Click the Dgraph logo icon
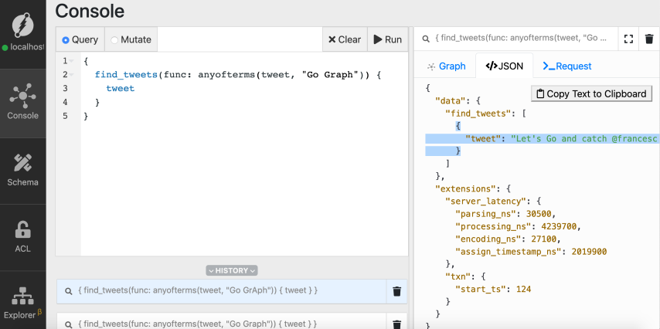 pyautogui.click(x=22, y=25)
